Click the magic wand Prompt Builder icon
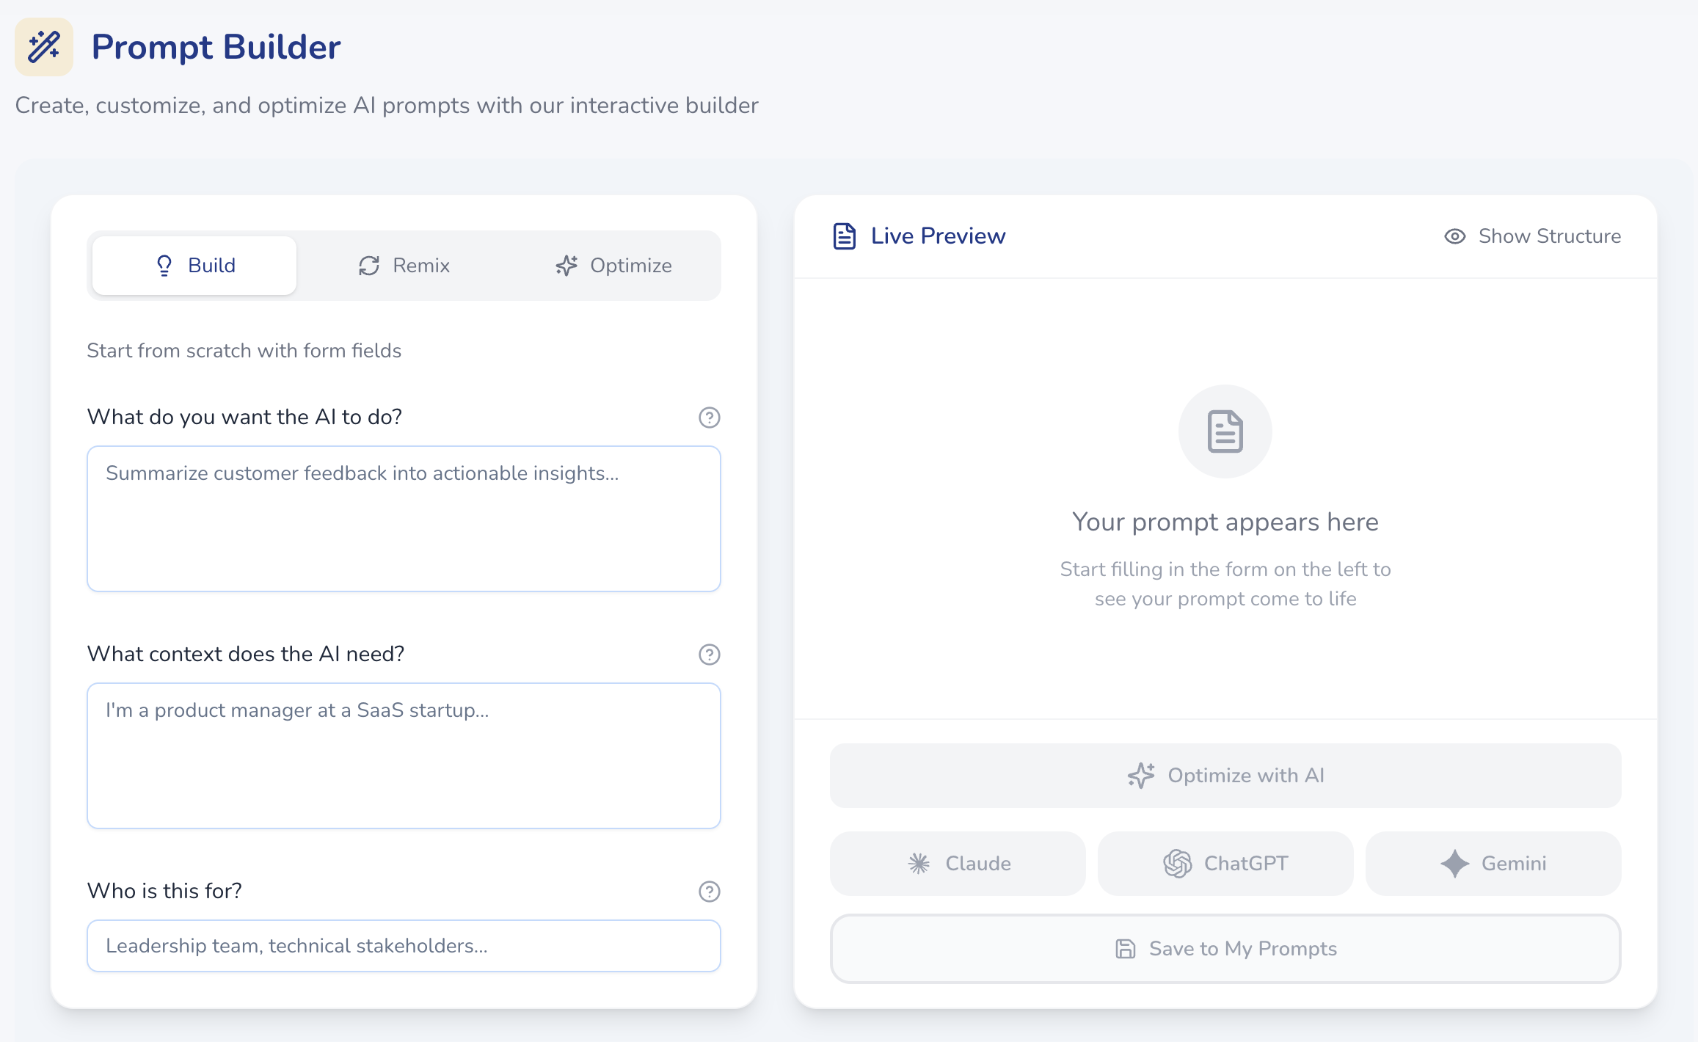Image resolution: width=1698 pixels, height=1042 pixels. coord(43,47)
